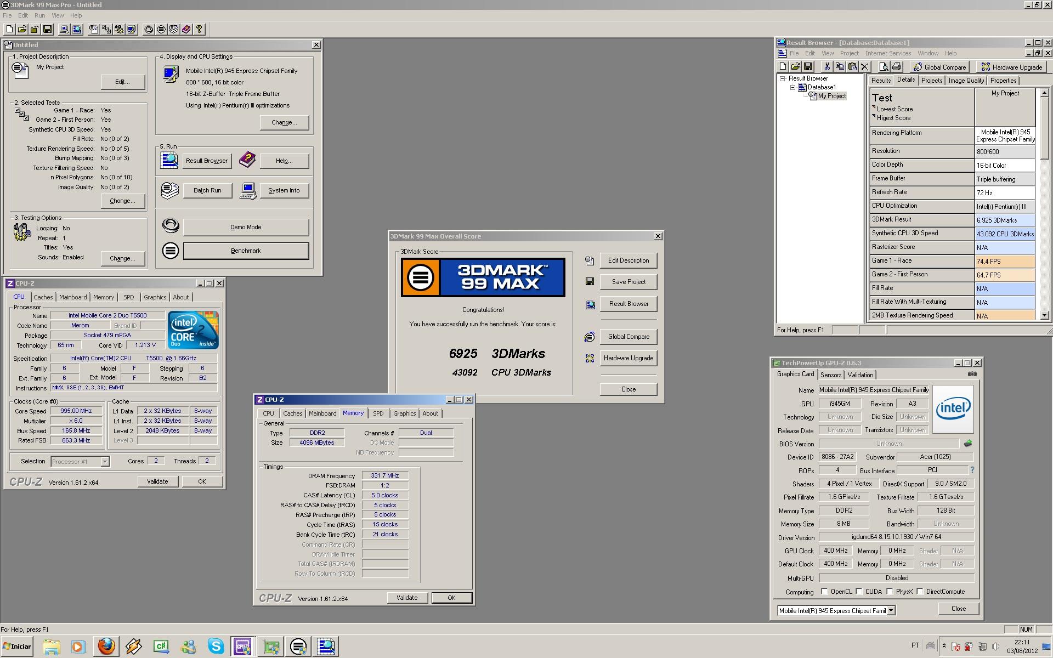Toggle OpenCL checkbox in GPU-Z
1053x658 pixels.
click(x=824, y=592)
